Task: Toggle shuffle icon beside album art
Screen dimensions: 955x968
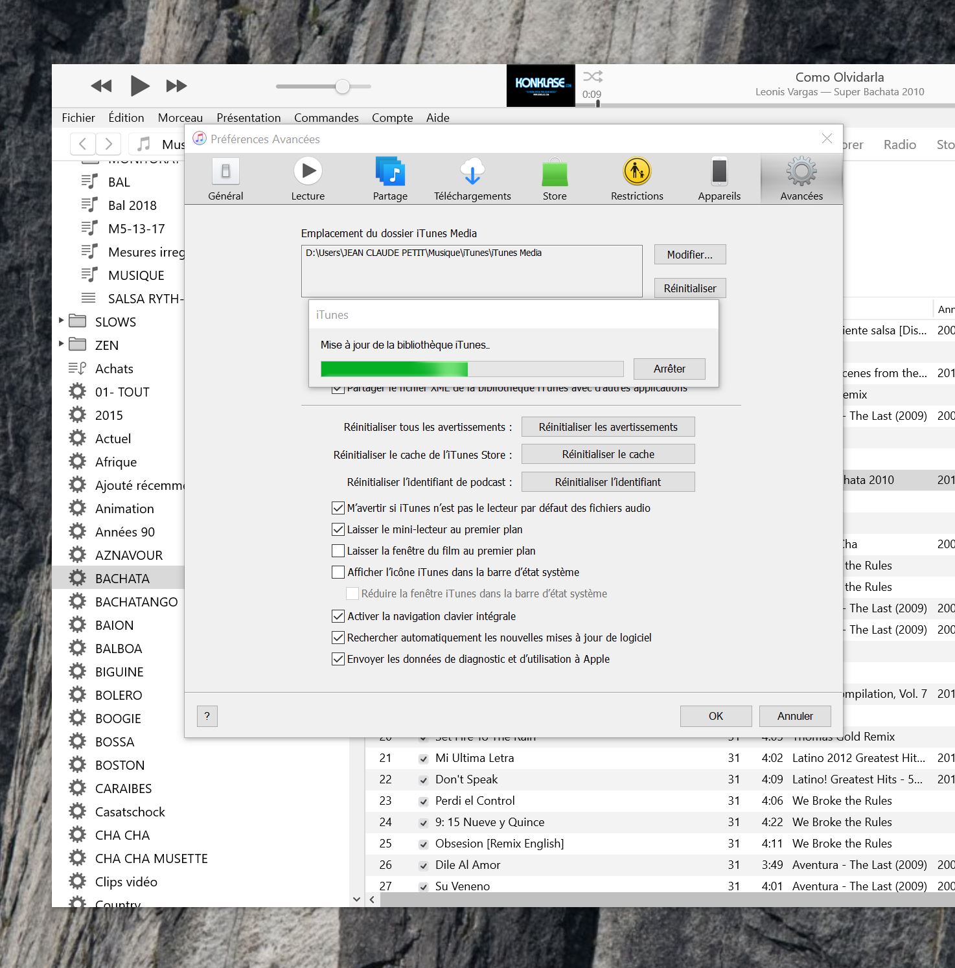Action: (x=592, y=77)
